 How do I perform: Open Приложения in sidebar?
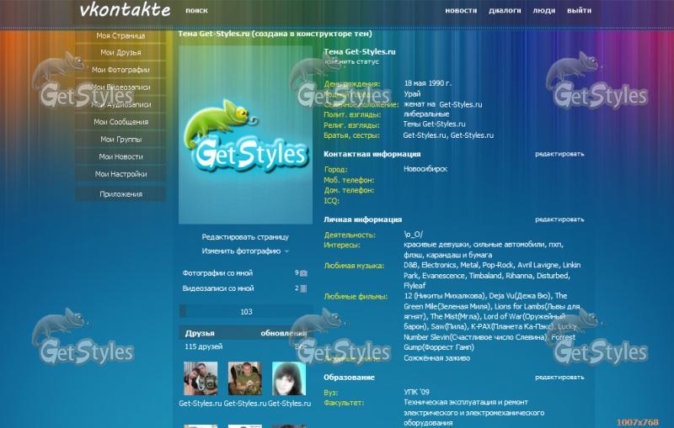point(120,194)
